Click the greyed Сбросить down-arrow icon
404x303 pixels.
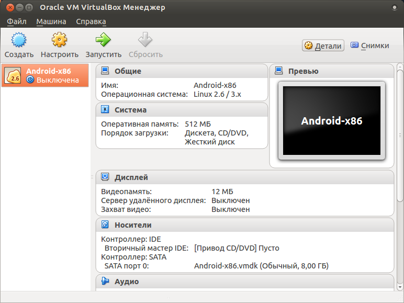tap(145, 39)
